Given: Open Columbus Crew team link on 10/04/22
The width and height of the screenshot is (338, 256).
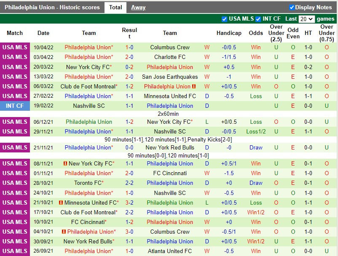Looking at the screenshot, I should (x=170, y=47).
